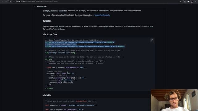Image resolution: width=198 pixels, height=111 pixels.
Task: Click the inline <video> code tag
Action: pos(54,11)
